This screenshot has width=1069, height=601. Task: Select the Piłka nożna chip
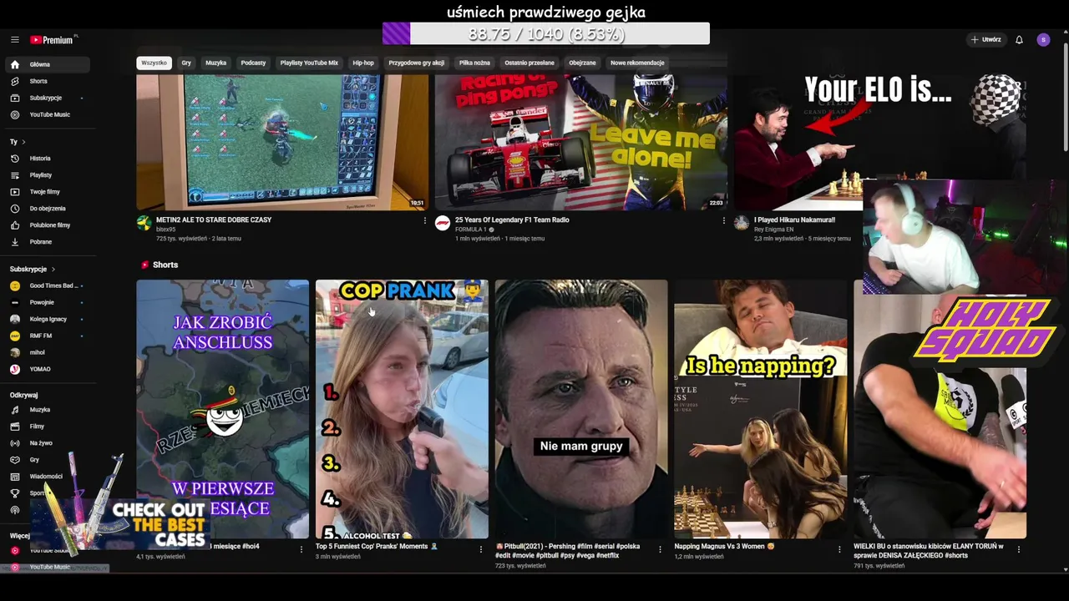point(474,63)
